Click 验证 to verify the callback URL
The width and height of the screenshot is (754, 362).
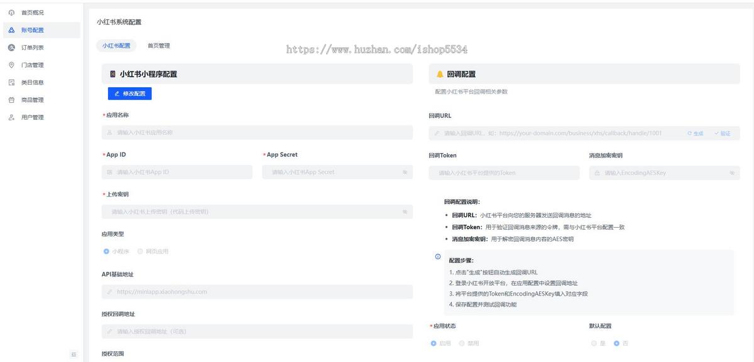723,134
